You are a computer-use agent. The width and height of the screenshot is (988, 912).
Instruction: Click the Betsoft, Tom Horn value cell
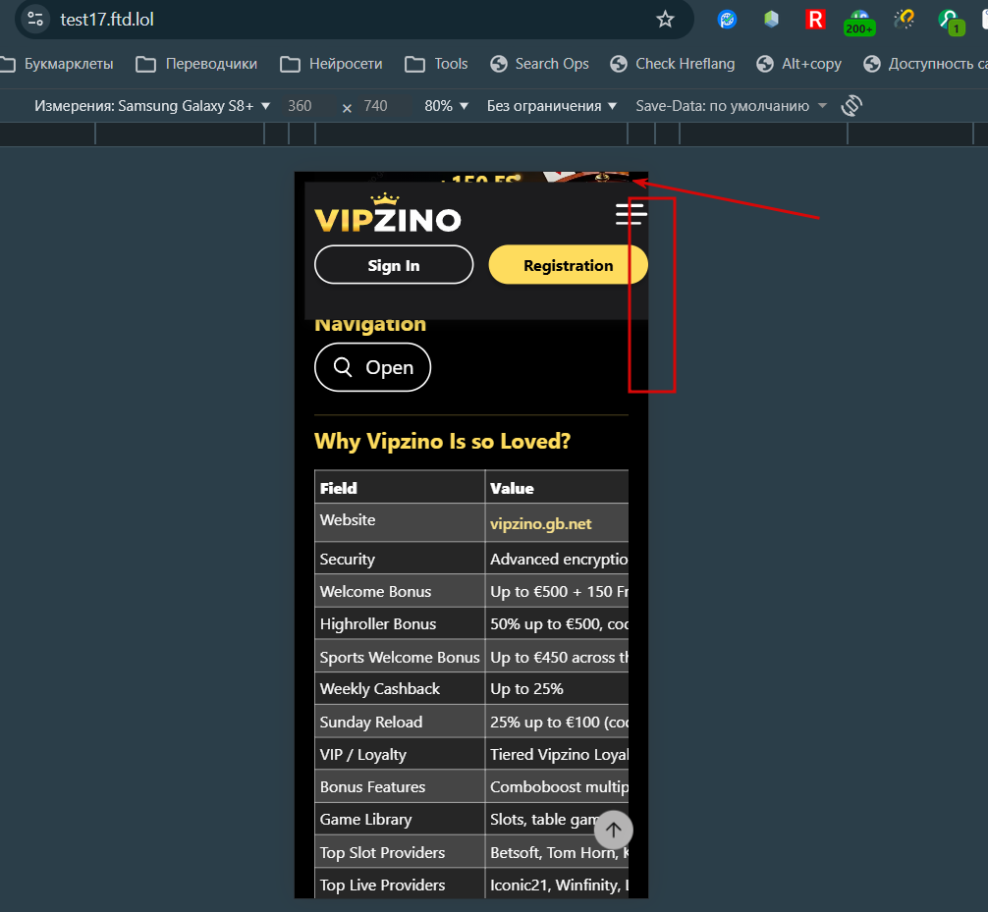click(557, 852)
